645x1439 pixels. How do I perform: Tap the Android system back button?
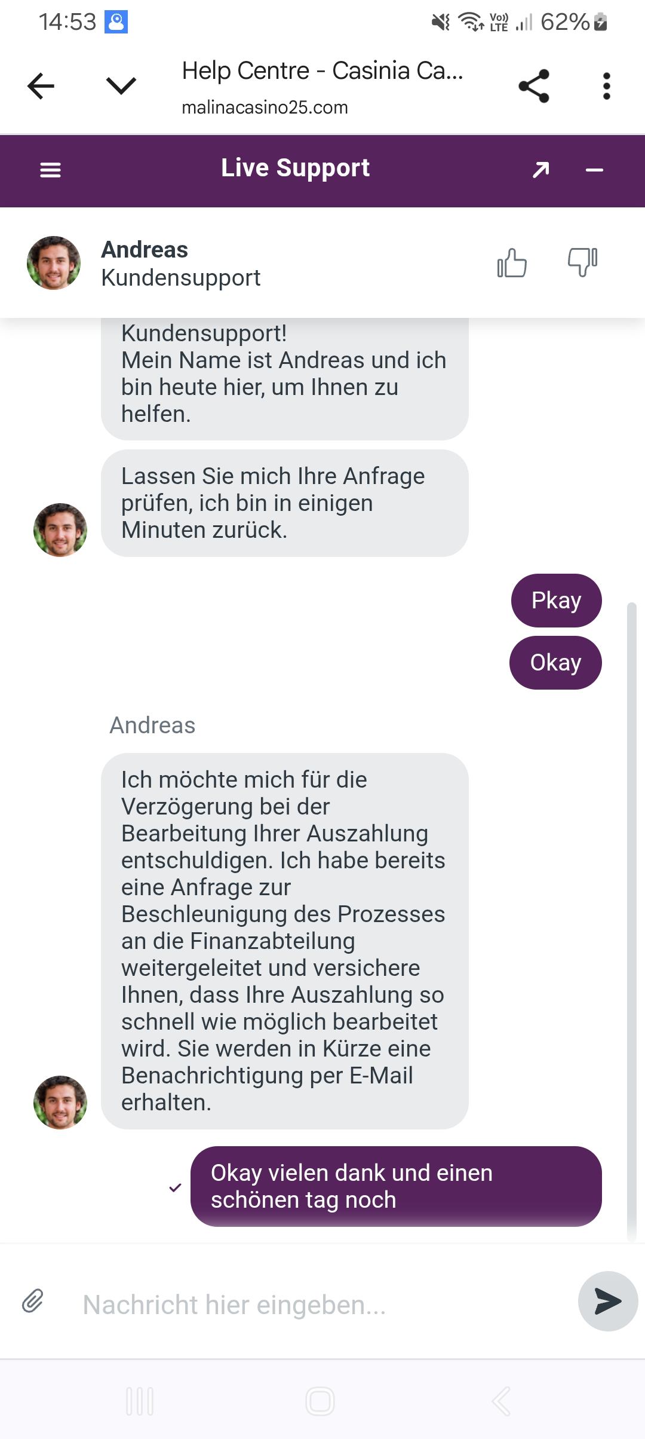[x=500, y=1401]
